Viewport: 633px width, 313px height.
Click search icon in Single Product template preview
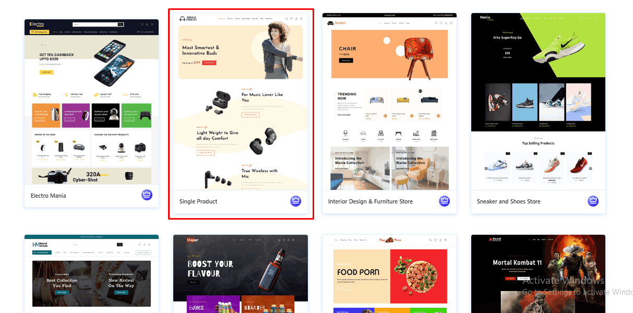coord(286,18)
